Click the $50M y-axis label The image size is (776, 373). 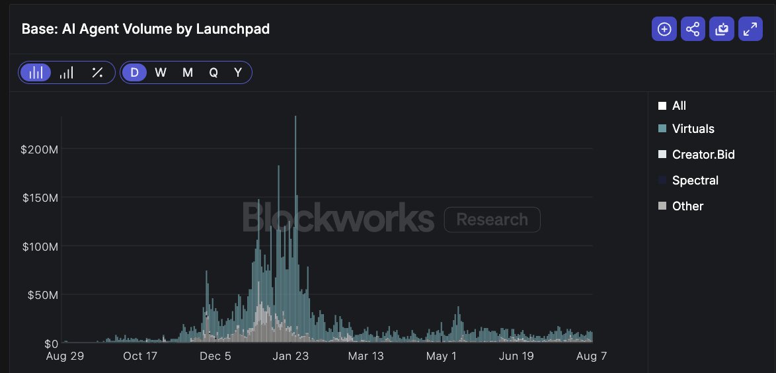click(x=42, y=295)
